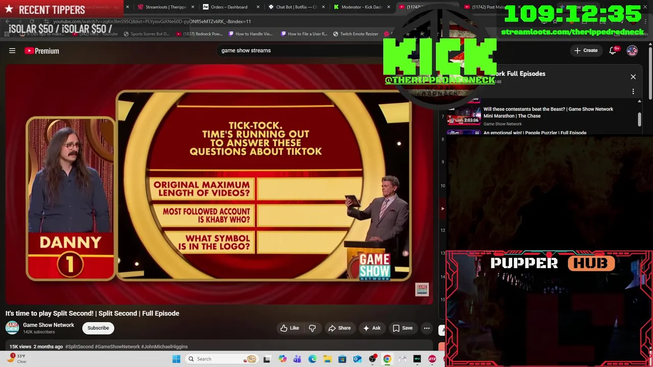Open the #GameShowNetwork hashtag
The height and width of the screenshot is (367, 653).
117,347
